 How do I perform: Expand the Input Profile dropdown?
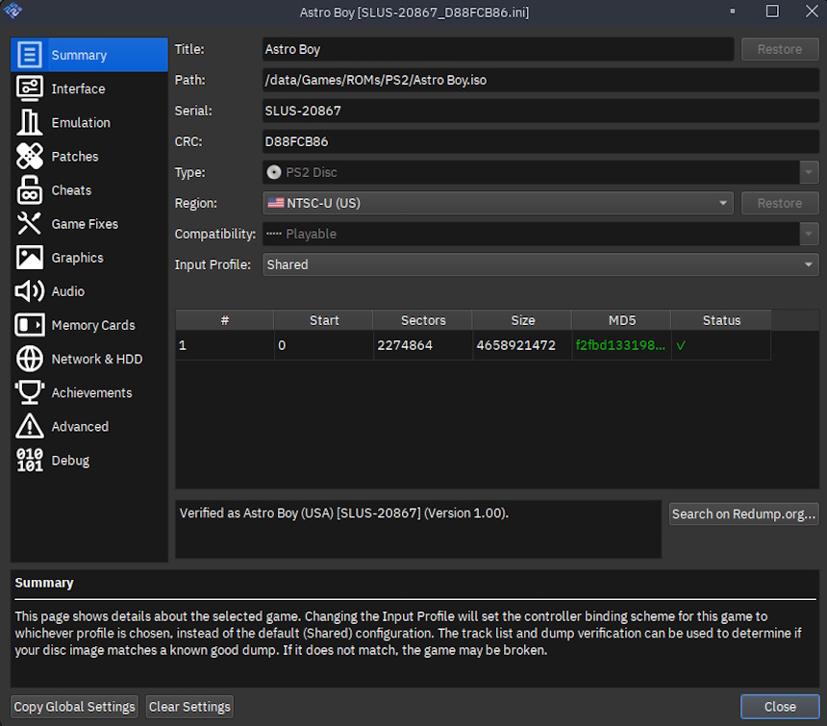tap(540, 264)
